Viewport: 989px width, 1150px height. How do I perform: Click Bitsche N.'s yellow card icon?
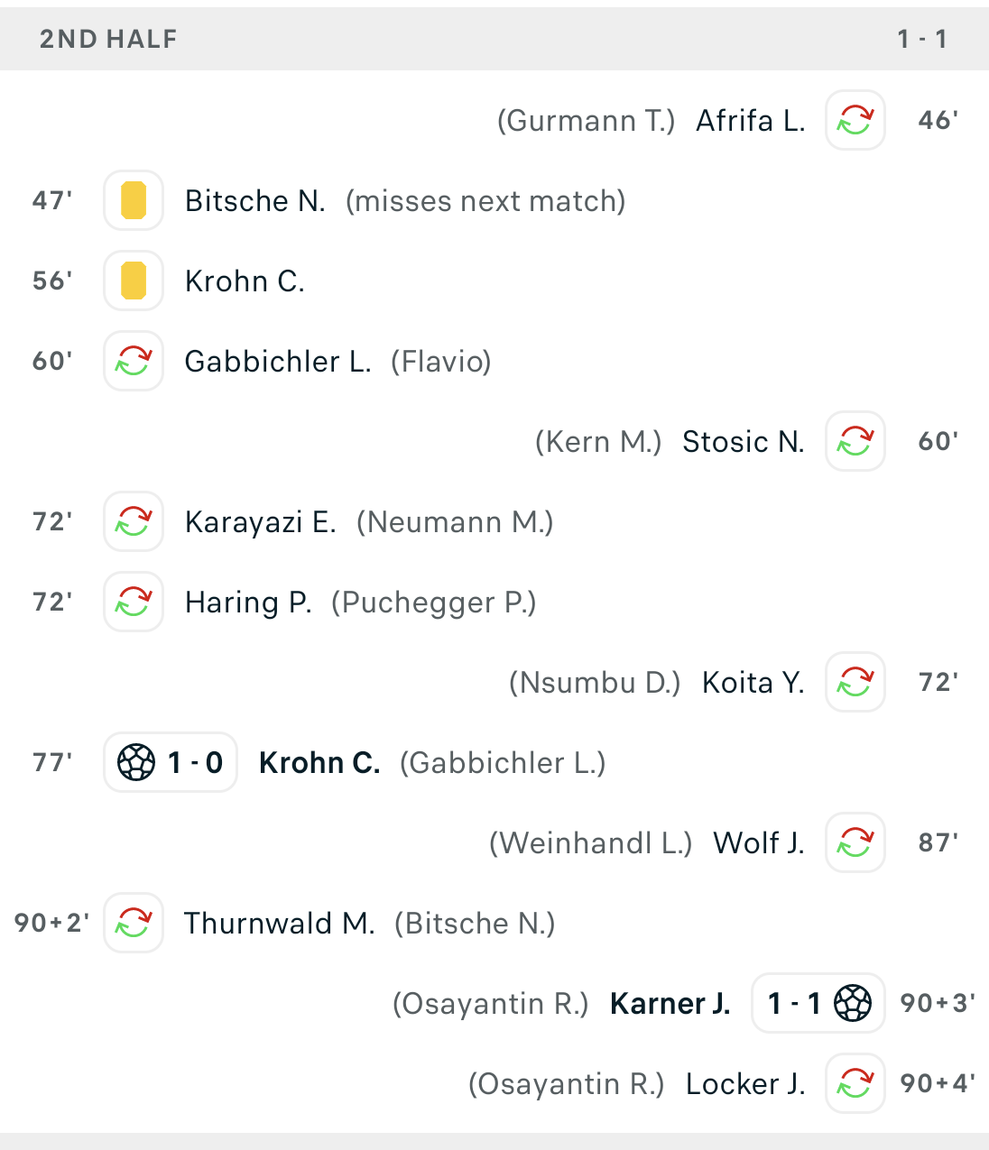(x=134, y=200)
